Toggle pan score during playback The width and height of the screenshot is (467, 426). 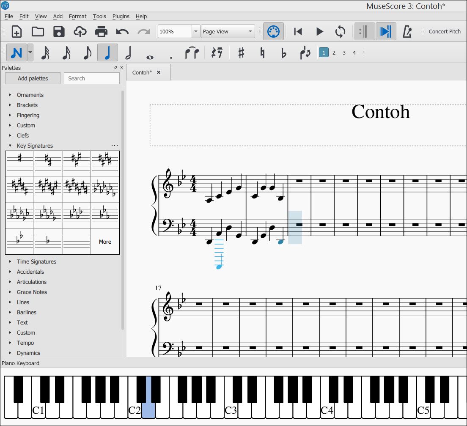386,31
